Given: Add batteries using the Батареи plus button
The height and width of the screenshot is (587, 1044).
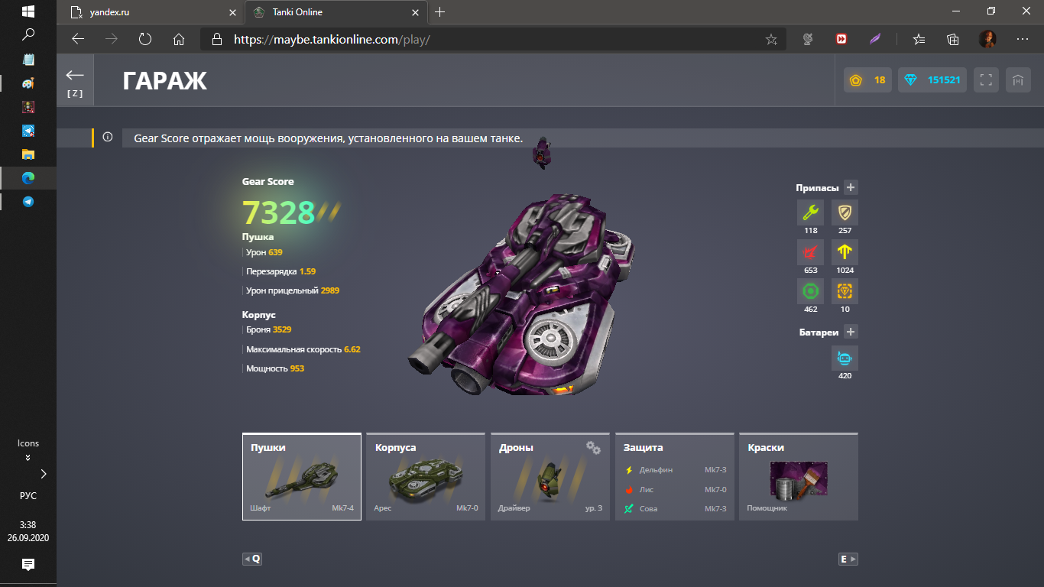Looking at the screenshot, I should point(851,332).
